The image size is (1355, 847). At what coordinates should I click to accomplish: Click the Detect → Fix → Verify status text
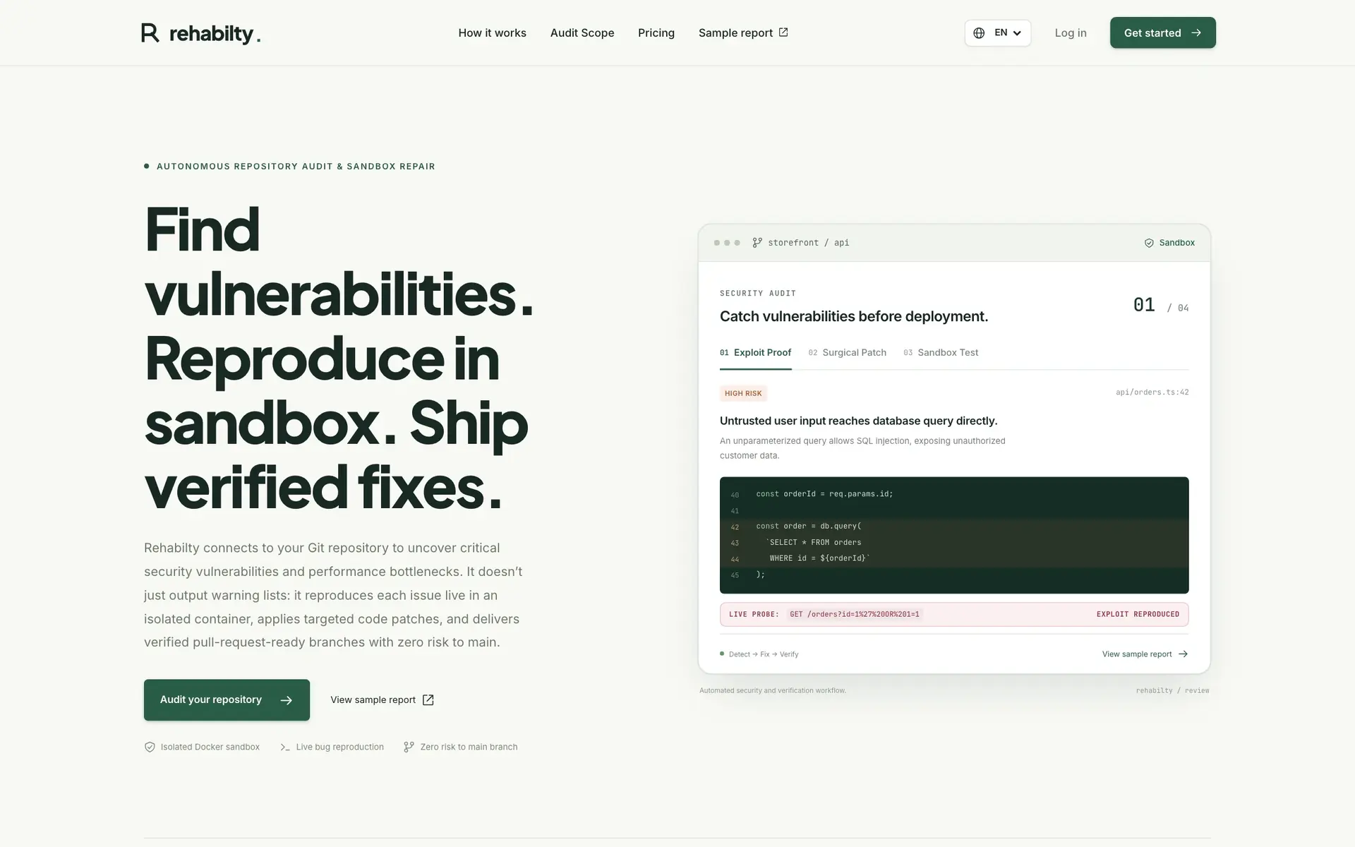[764, 654]
